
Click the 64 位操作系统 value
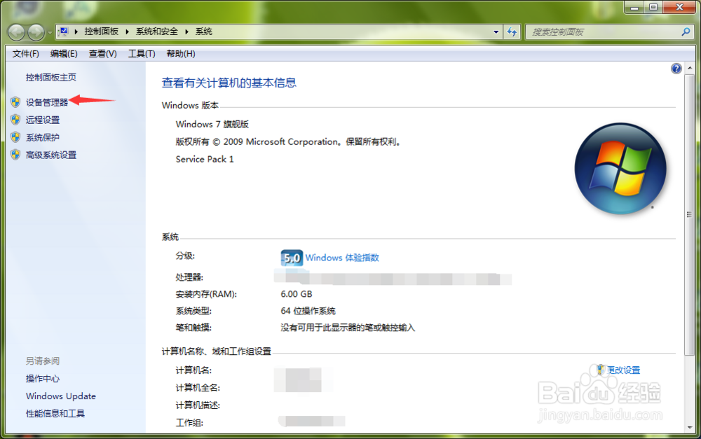308,311
